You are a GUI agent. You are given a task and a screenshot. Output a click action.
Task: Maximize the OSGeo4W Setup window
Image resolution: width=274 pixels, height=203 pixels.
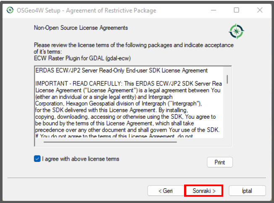[237, 10]
